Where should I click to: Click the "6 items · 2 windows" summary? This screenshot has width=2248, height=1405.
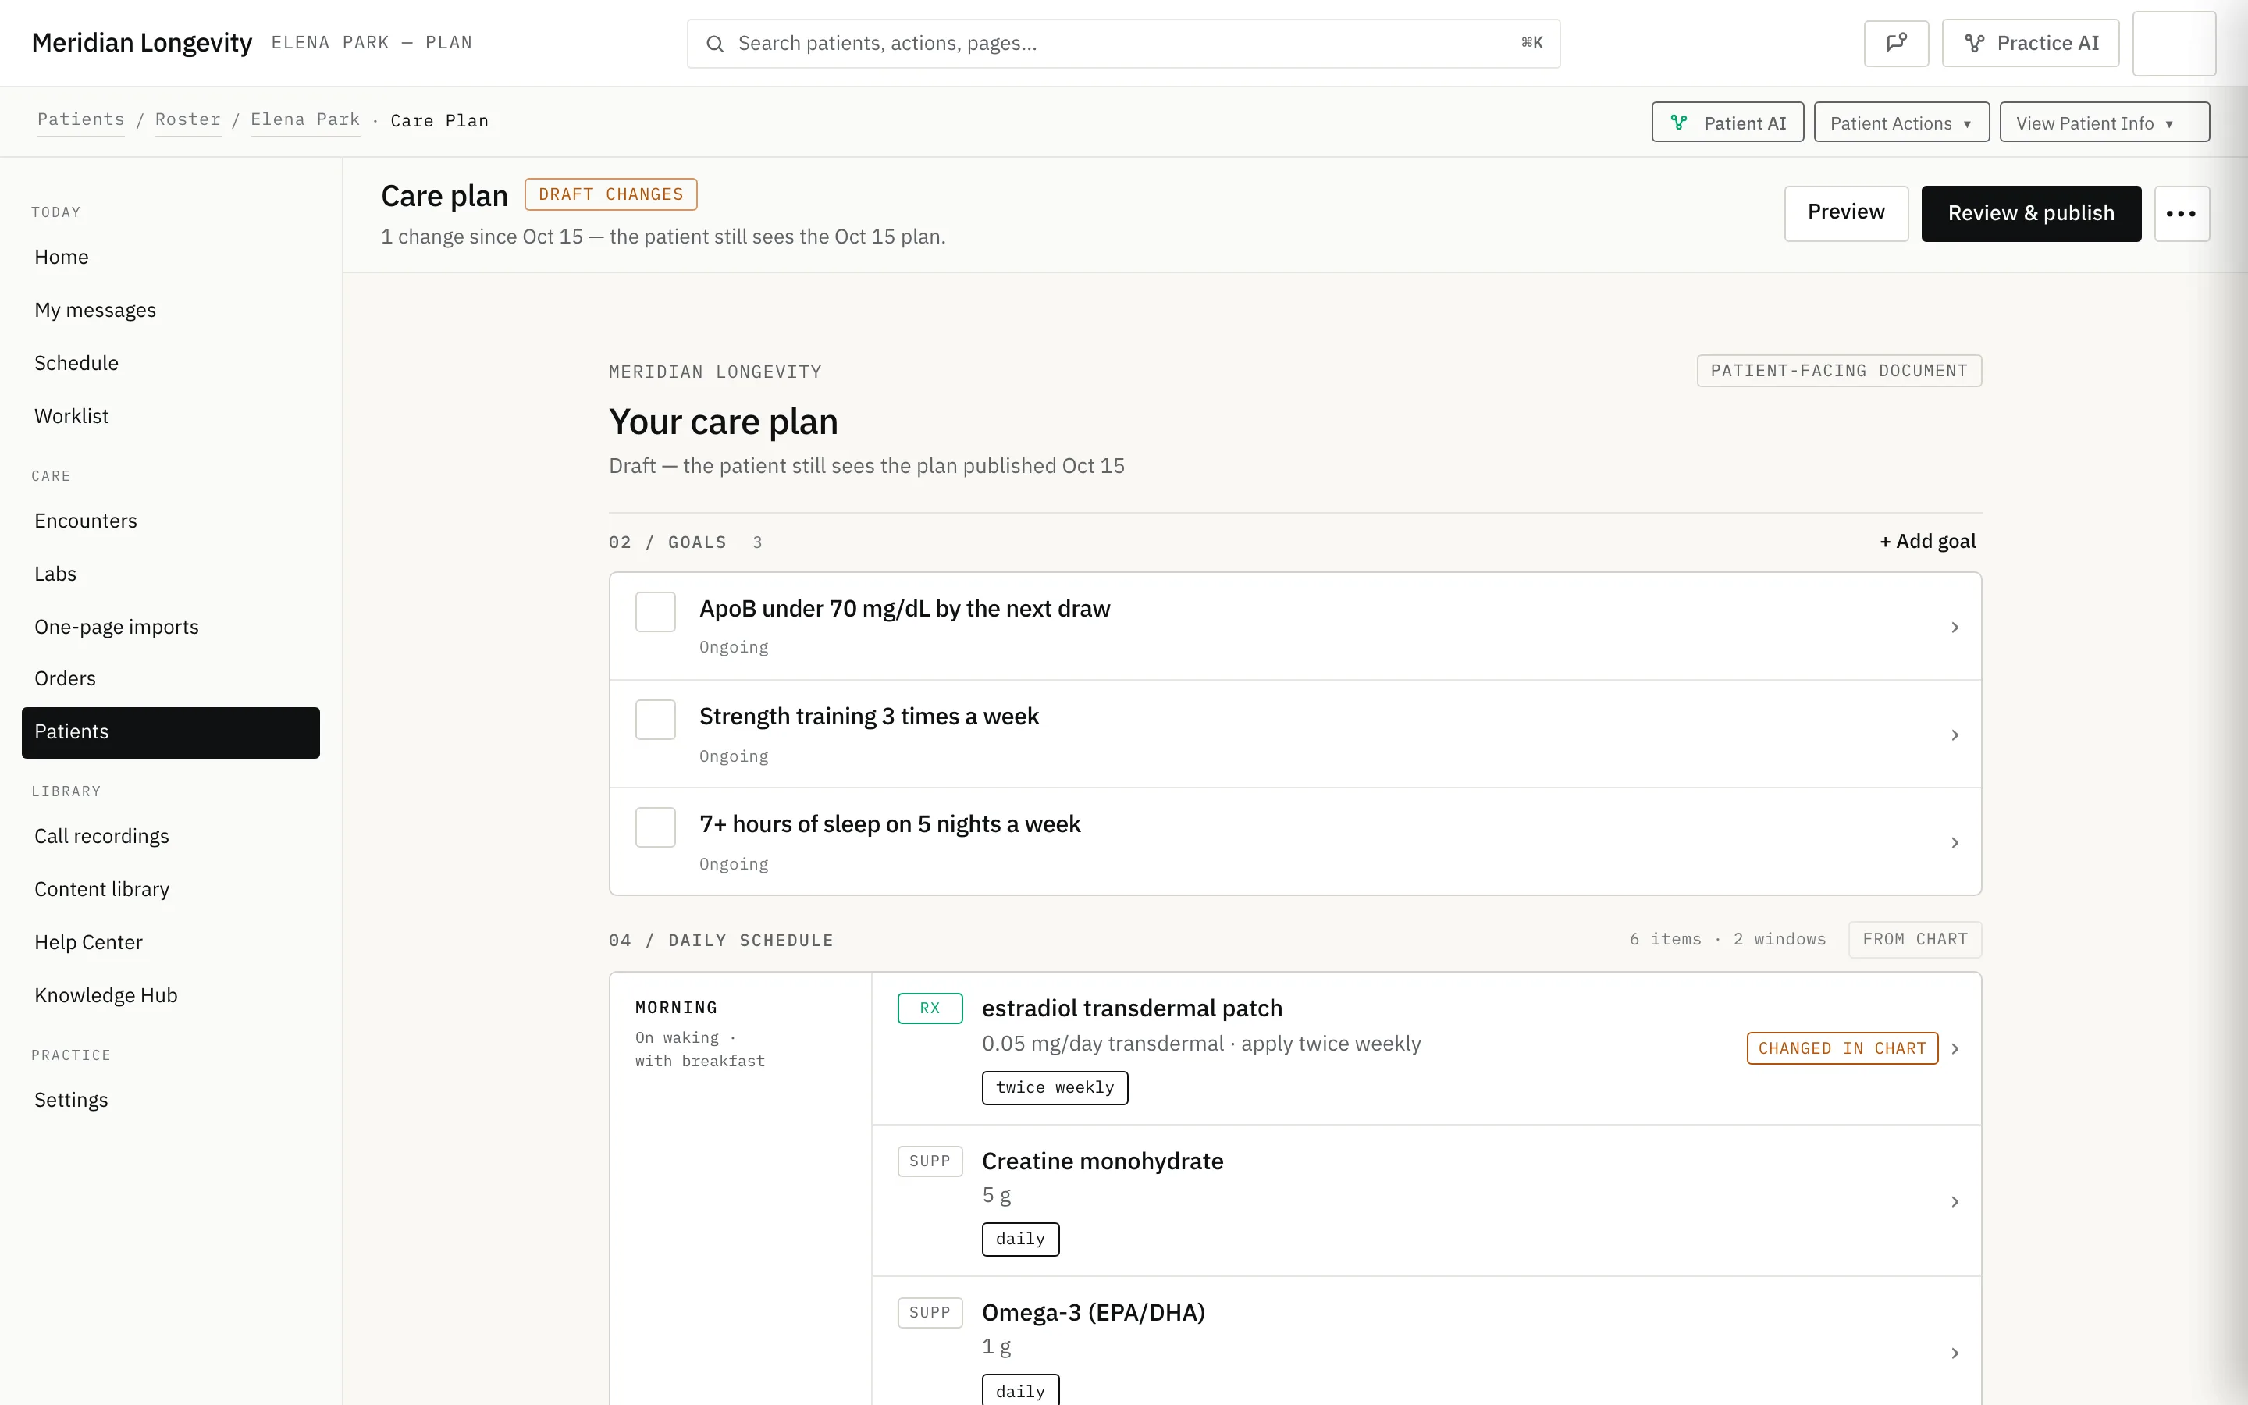(x=1727, y=940)
